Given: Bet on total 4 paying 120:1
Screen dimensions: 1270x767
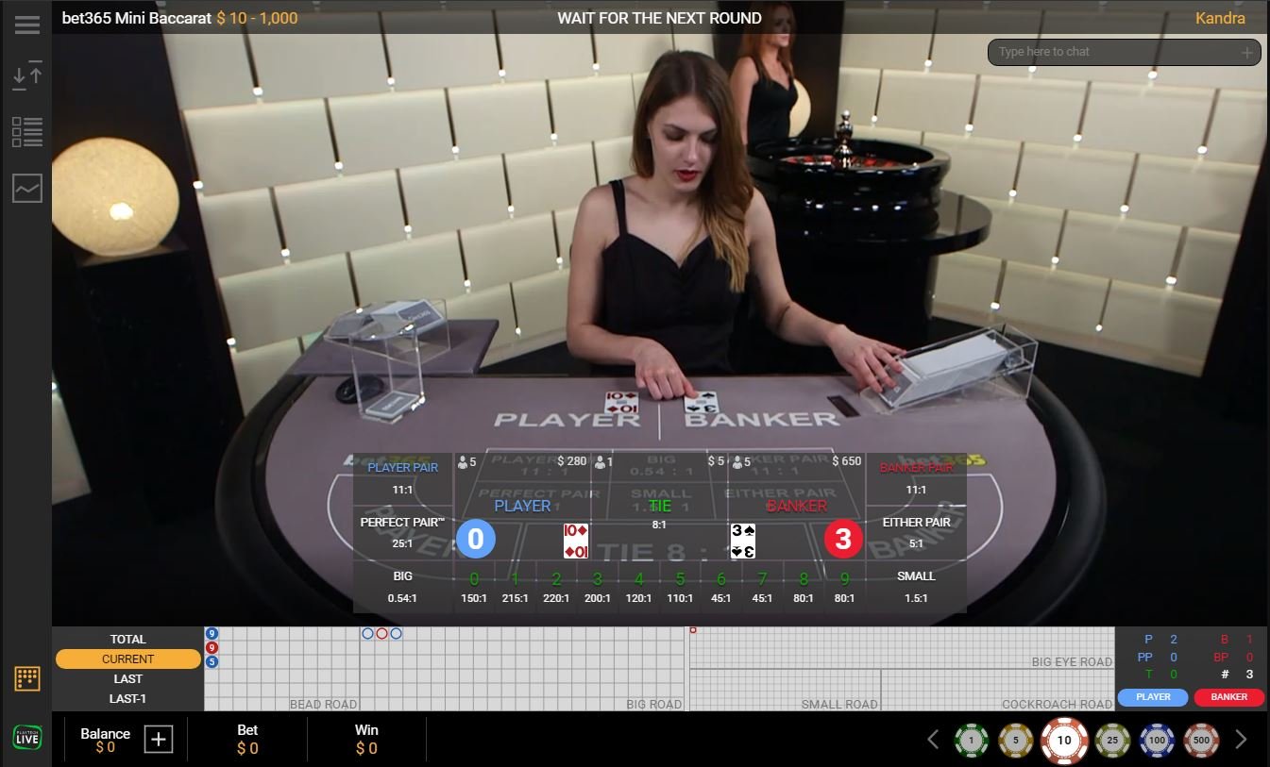Looking at the screenshot, I should pos(639,587).
